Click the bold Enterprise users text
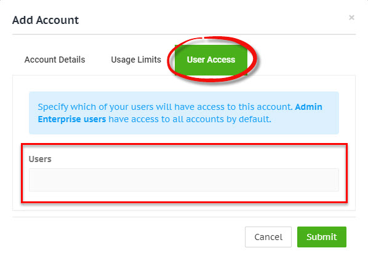 (72, 119)
